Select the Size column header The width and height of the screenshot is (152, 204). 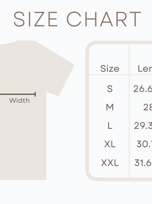[x=110, y=68]
